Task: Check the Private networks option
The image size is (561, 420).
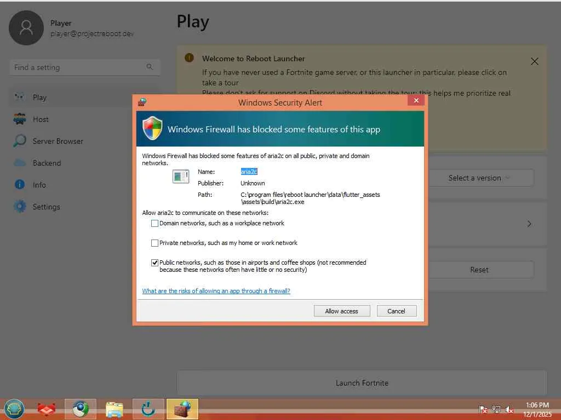Action: (154, 243)
